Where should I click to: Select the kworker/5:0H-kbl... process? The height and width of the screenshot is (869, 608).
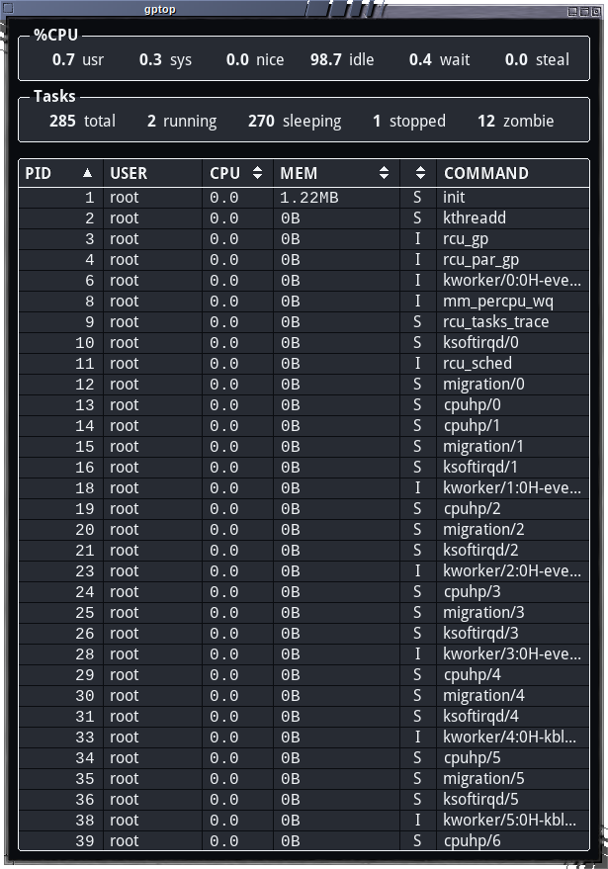click(304, 822)
